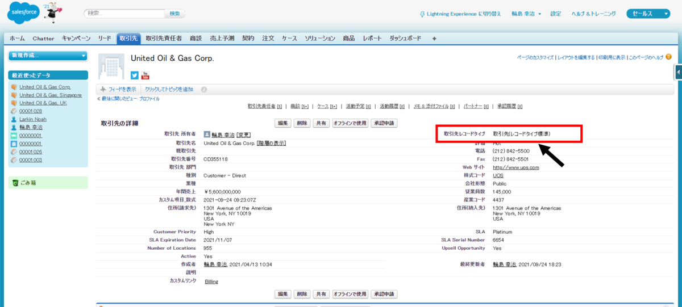Jump to 承認履歴 related list link

(x=510, y=106)
